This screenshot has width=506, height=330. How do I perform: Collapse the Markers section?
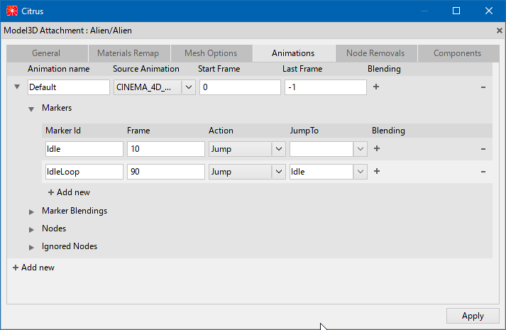31,109
